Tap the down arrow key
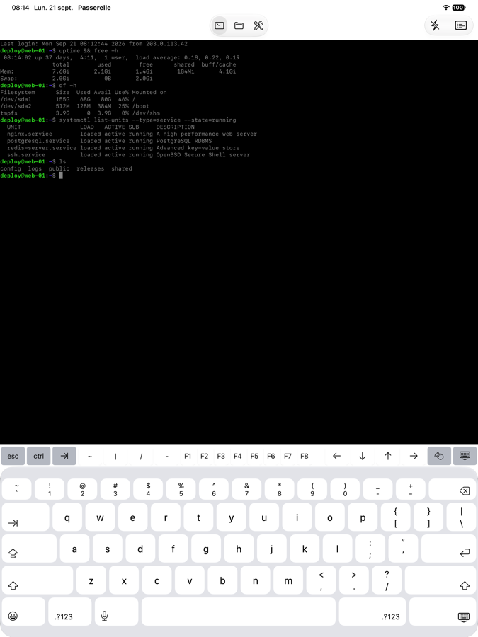 point(362,456)
